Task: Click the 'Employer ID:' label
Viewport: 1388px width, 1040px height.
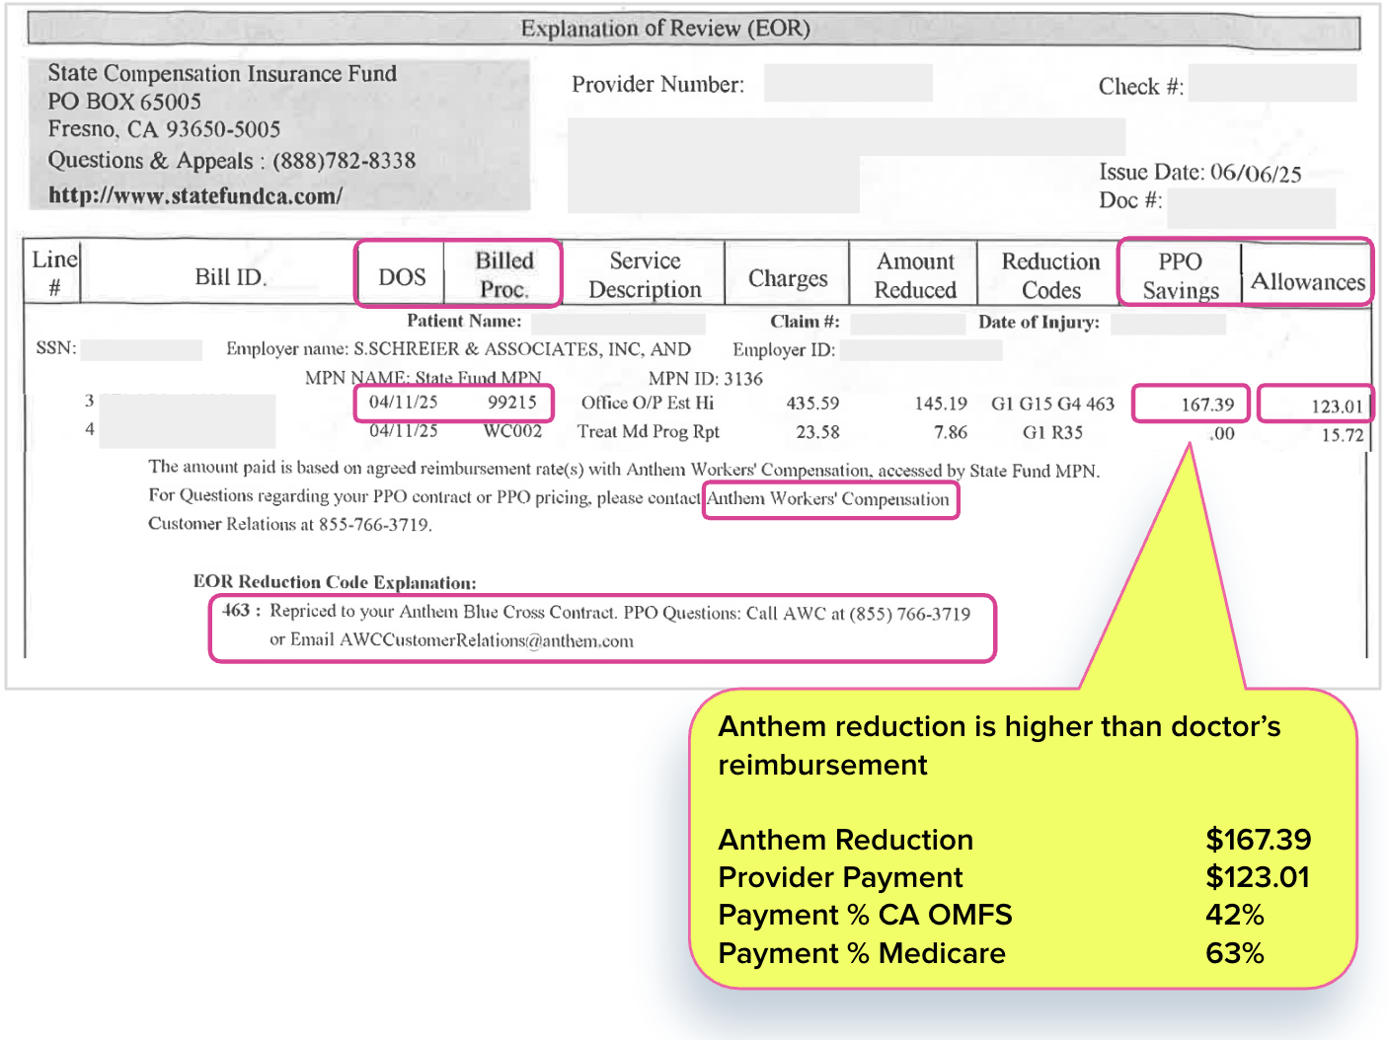Action: coord(784,349)
